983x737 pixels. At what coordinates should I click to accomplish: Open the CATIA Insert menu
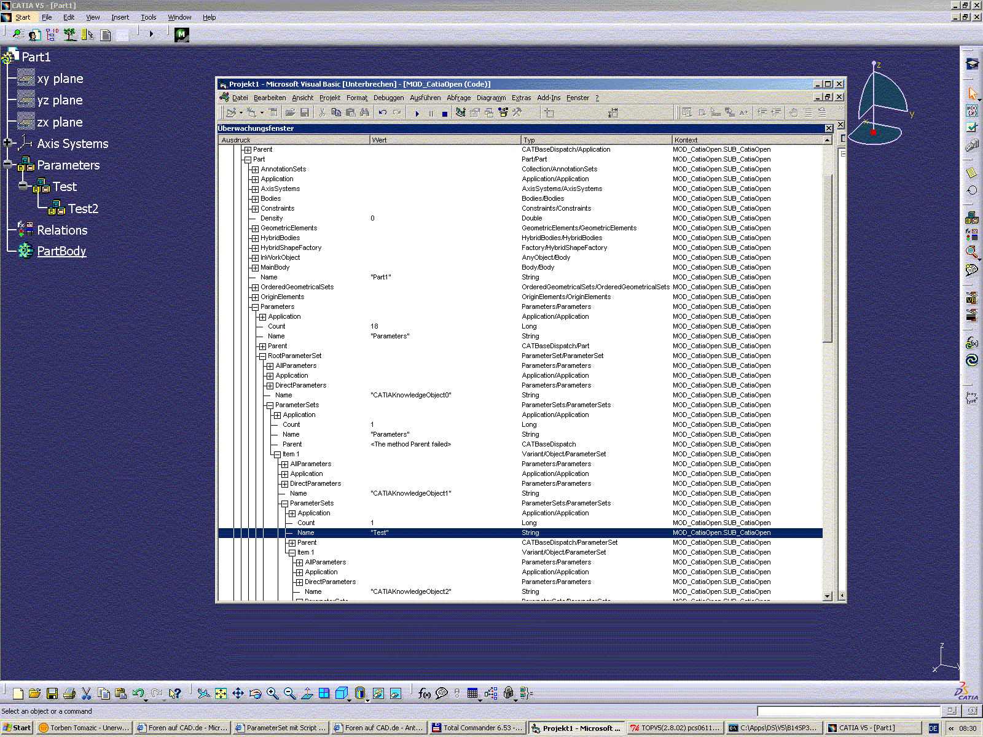pyautogui.click(x=120, y=17)
